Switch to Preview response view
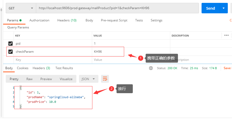Image resolution: width=232 pixels, height=119 pixels. coord(46,79)
